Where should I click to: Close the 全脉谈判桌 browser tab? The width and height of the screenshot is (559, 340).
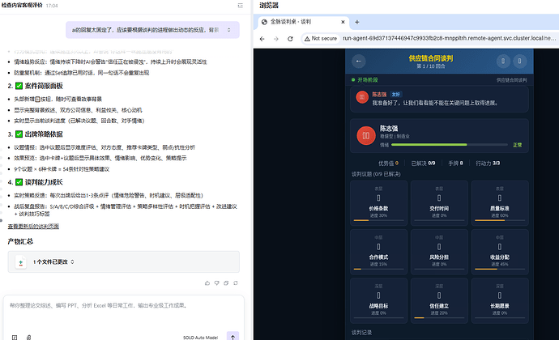343,22
